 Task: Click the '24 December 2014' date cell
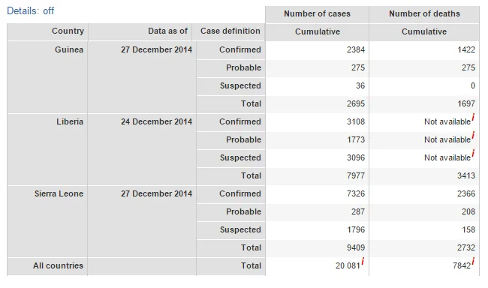(x=157, y=121)
